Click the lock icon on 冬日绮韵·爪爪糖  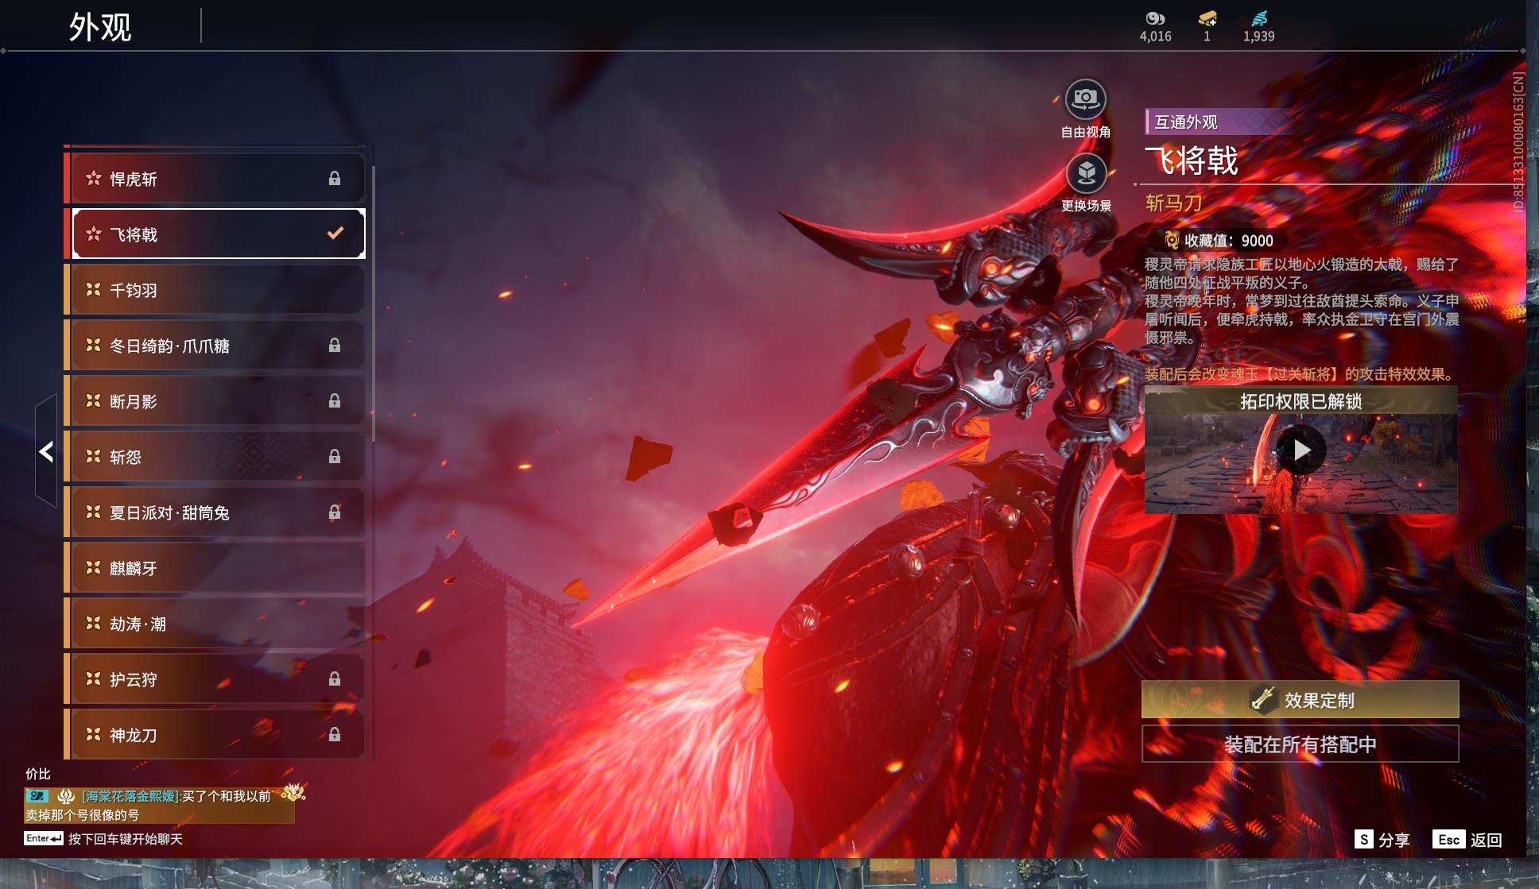pyautogui.click(x=335, y=346)
